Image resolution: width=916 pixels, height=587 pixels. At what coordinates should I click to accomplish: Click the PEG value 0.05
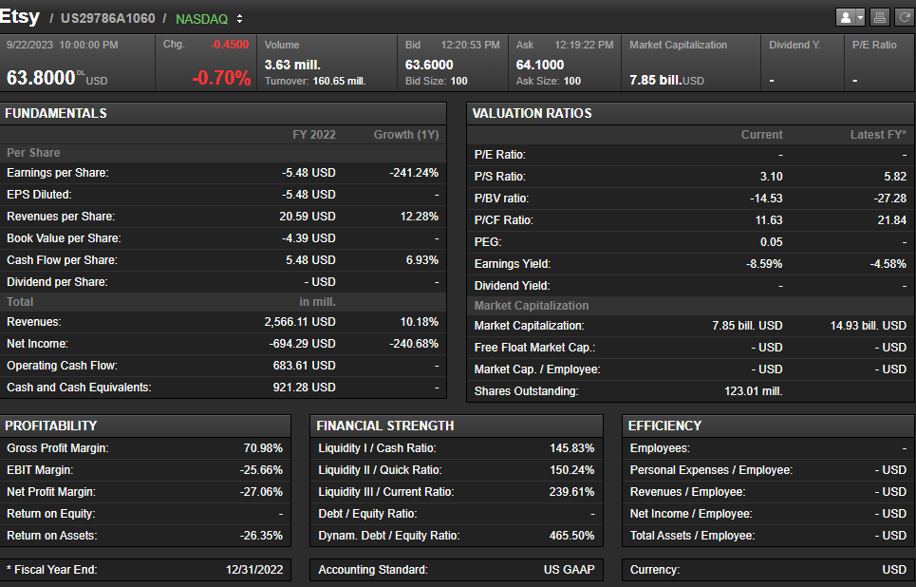click(771, 242)
